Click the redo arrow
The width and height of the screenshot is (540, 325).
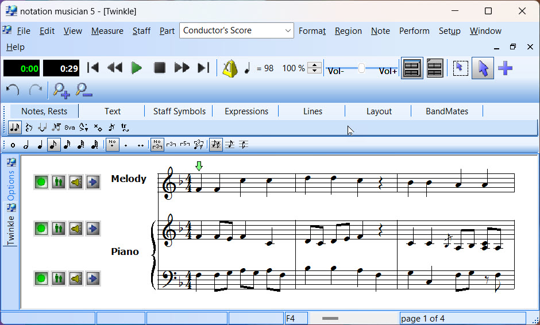tap(36, 91)
